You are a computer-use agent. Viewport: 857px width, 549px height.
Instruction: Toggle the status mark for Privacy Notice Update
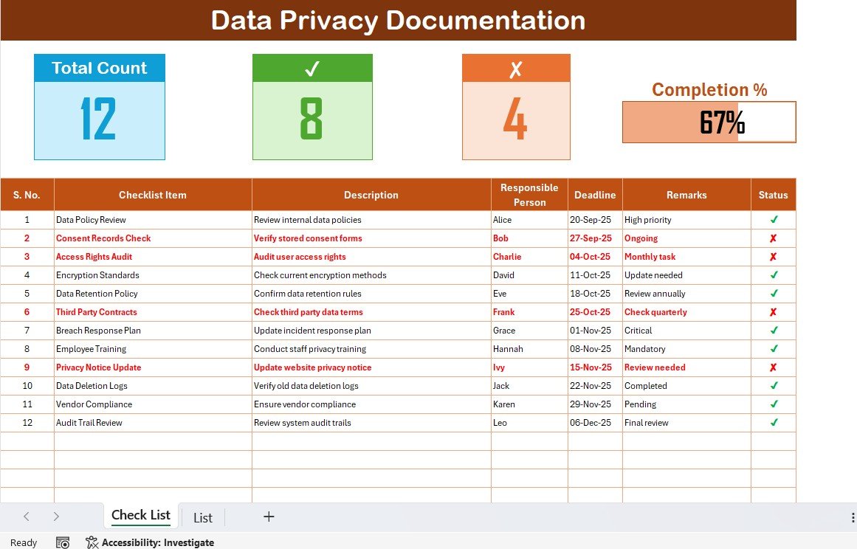773,367
